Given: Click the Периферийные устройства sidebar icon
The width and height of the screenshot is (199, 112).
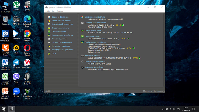Looking at the screenshot, I should coord(49,50).
